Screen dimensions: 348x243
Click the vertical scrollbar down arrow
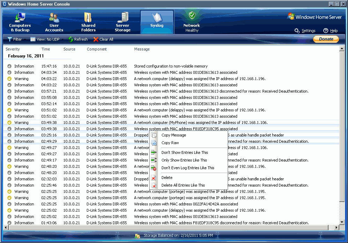pos(342,222)
